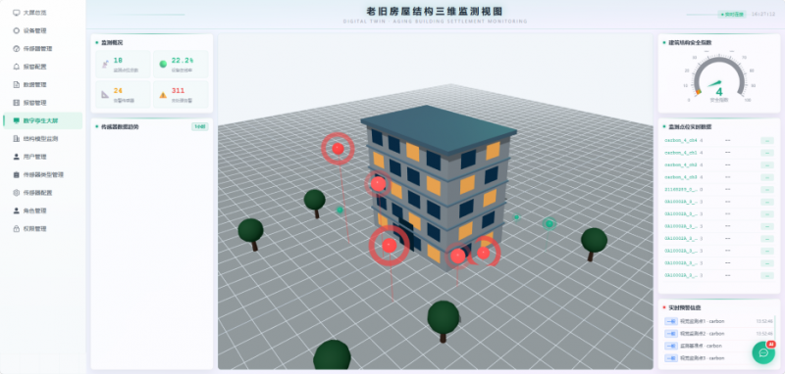
Task: Click the 传感器配置 gear icon
Action: tap(17, 192)
